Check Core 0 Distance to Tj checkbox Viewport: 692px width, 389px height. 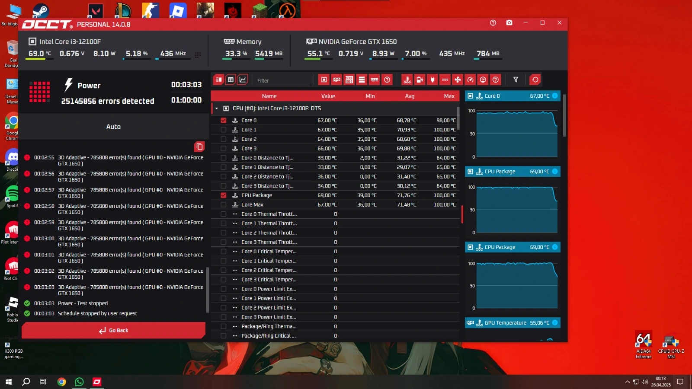224,158
